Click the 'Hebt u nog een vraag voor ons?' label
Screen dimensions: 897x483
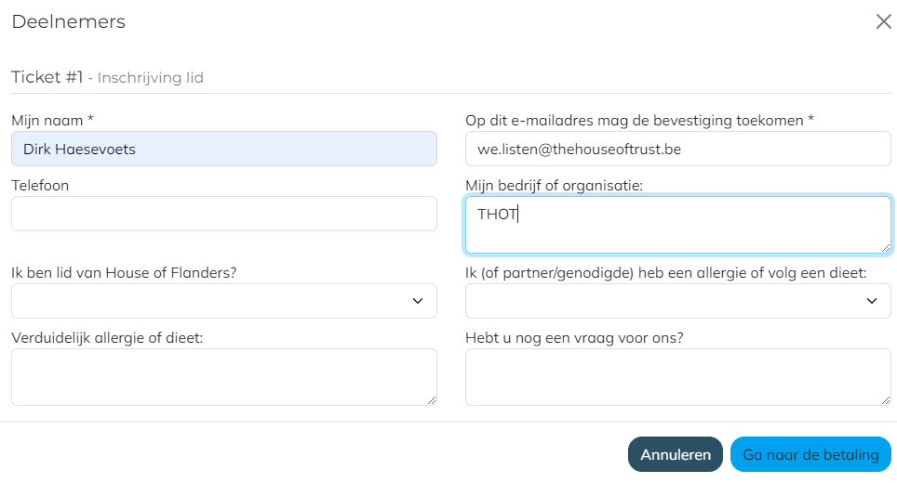[574, 338]
